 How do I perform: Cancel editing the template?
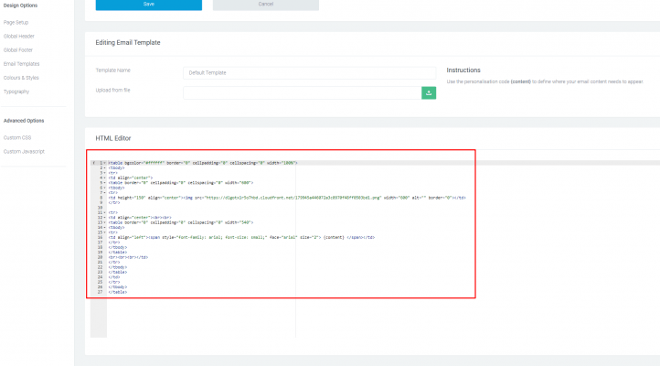click(x=266, y=5)
